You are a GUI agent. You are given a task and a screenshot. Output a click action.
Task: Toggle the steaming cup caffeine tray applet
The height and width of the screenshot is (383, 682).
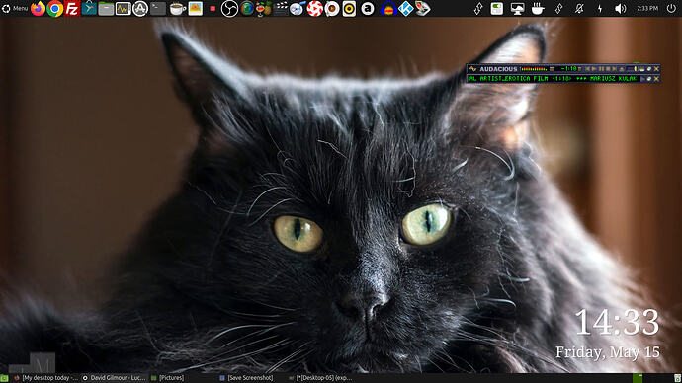538,8
